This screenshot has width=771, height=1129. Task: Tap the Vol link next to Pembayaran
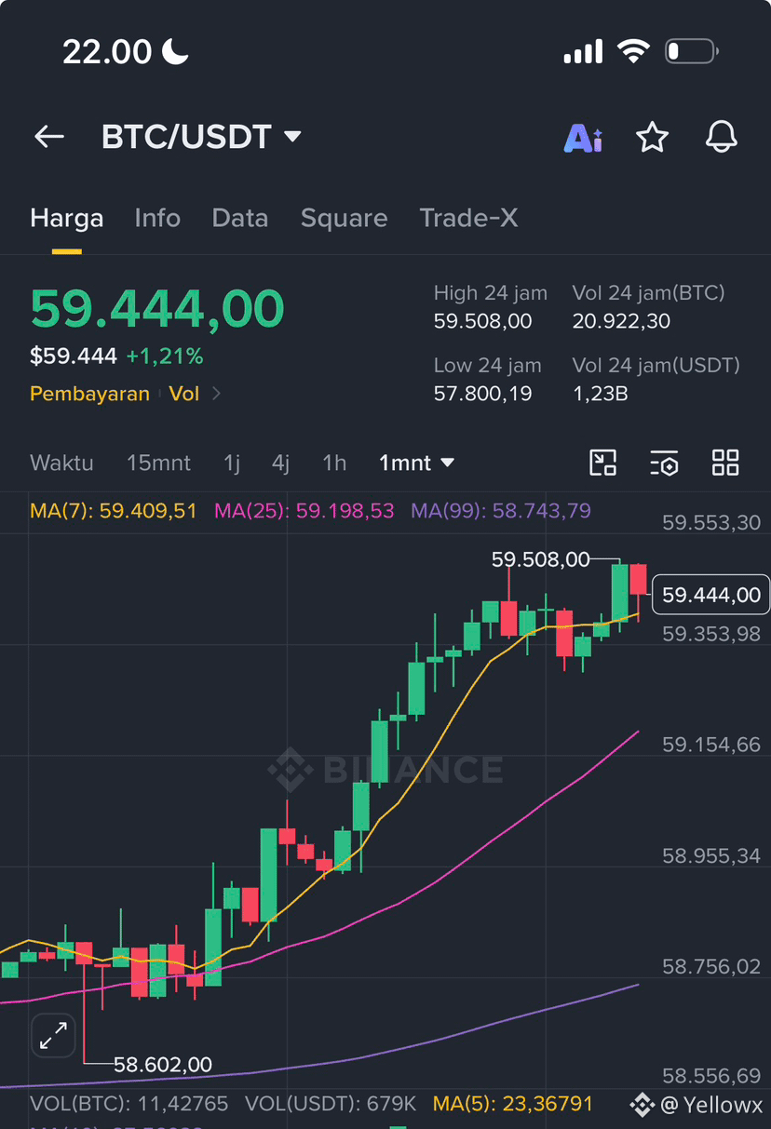point(184,394)
